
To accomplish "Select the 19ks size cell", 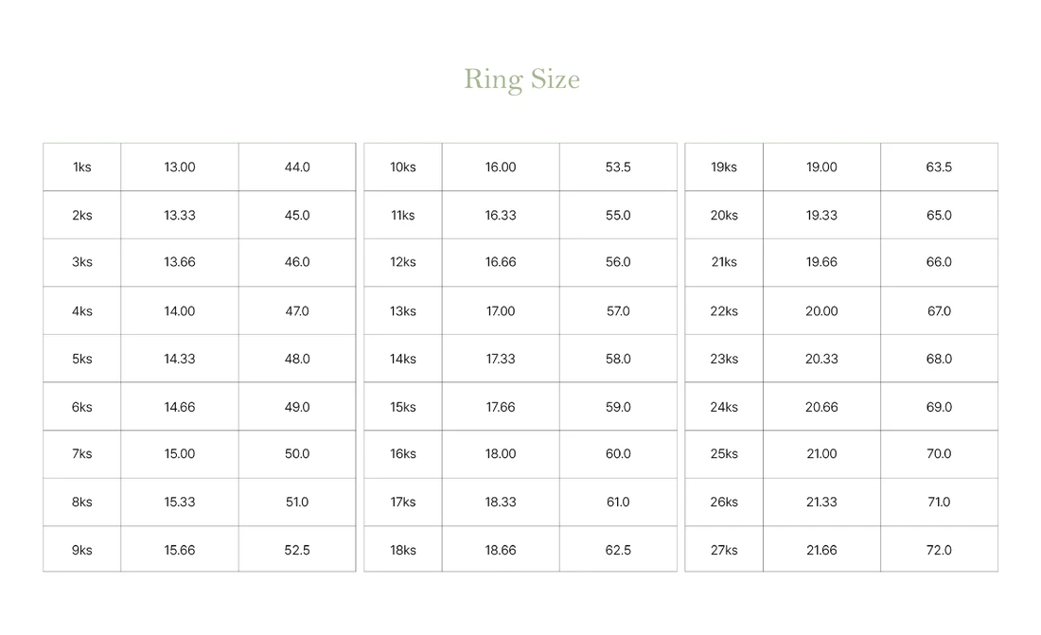I will pos(724,168).
